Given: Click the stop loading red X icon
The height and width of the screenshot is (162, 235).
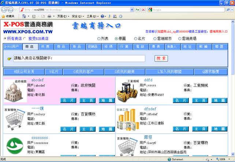Looking at the screenshot, I should pos(143,10).
